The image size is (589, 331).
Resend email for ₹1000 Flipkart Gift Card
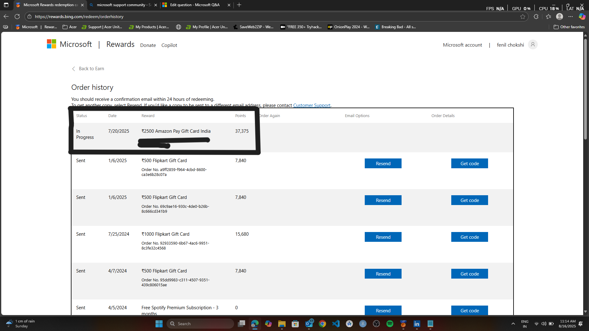pos(383,237)
